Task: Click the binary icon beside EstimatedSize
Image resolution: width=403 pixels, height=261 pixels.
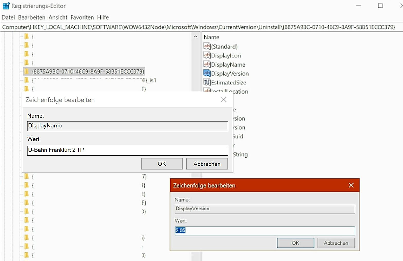Action: click(207, 82)
